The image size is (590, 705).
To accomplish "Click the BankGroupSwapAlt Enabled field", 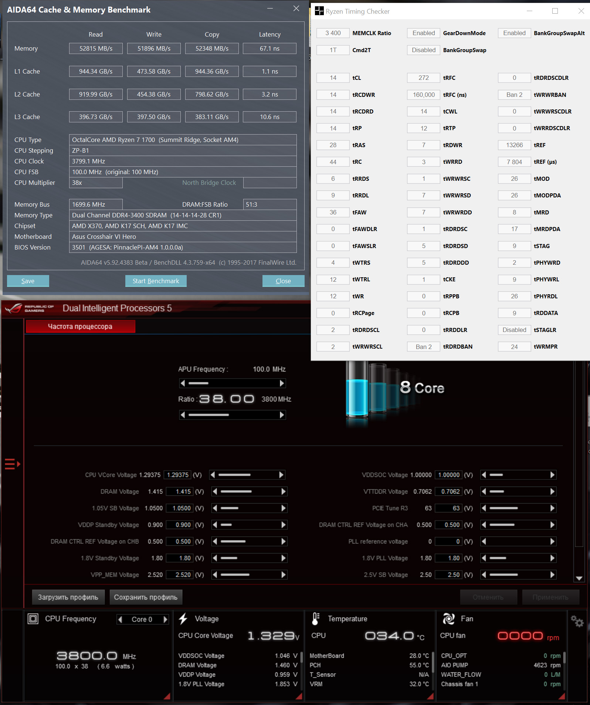I will point(514,33).
